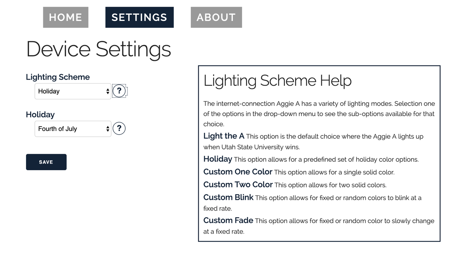Open the Lighting Scheme dropdown set to Holiday

(x=73, y=91)
